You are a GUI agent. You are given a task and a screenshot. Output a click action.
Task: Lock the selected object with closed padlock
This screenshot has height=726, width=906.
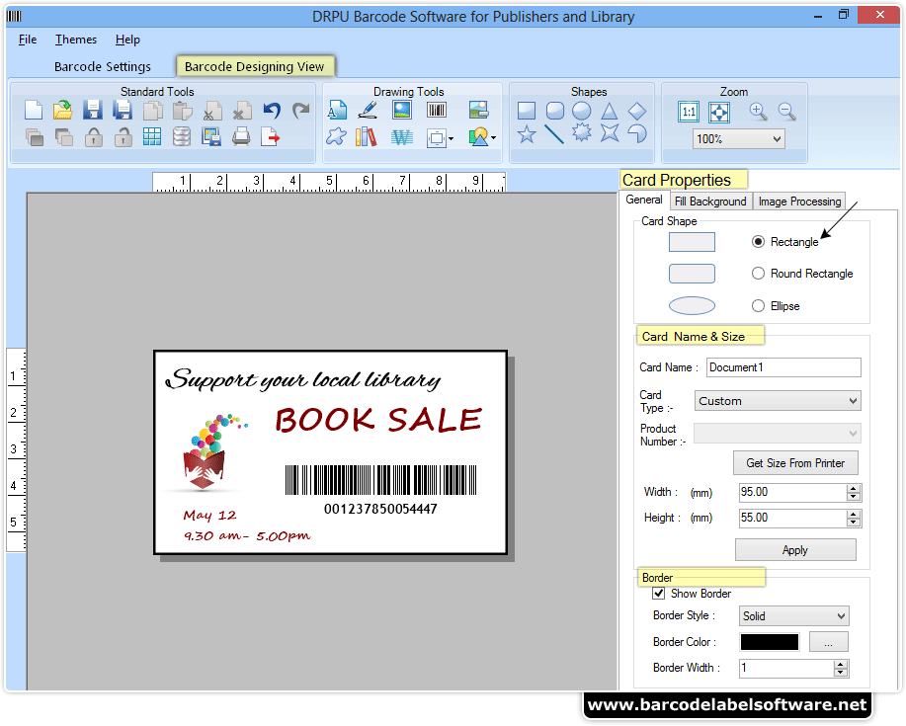coord(94,137)
